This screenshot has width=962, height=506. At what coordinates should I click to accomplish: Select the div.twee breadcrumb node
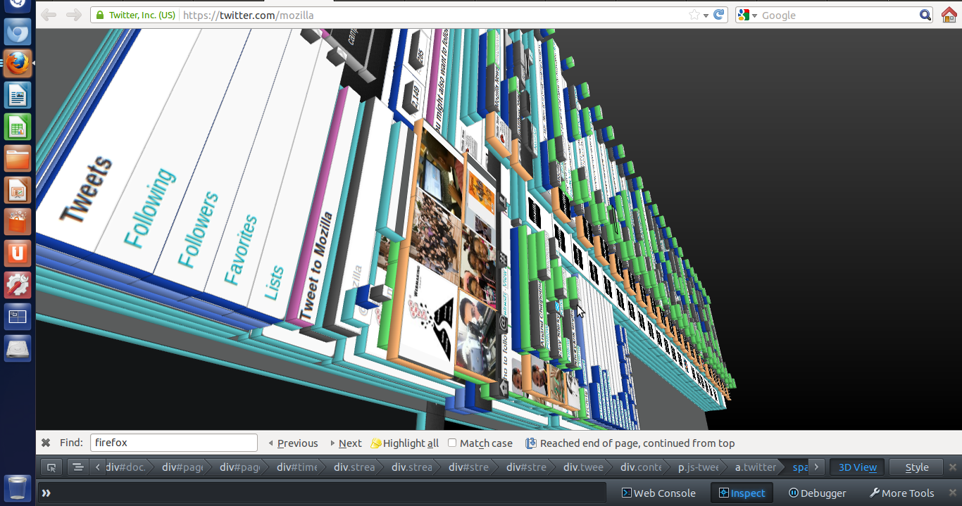584,467
